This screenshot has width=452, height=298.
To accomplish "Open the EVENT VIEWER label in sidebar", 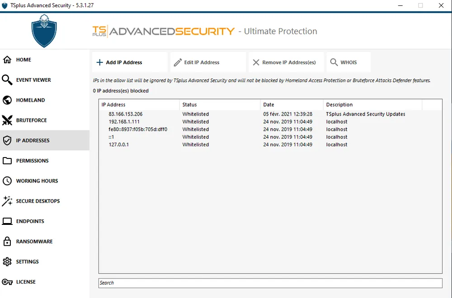I will point(33,80).
